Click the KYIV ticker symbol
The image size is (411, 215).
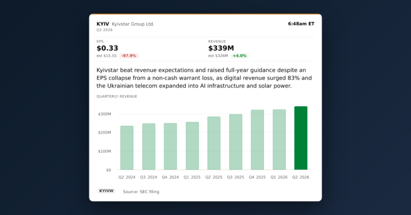103,24
